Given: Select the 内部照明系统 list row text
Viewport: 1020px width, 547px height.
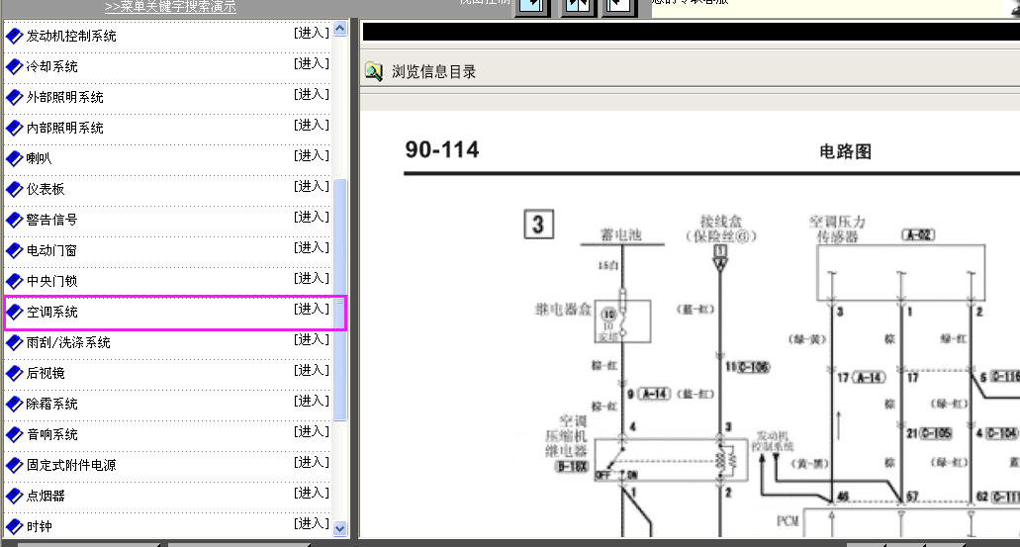Looking at the screenshot, I should [x=64, y=128].
